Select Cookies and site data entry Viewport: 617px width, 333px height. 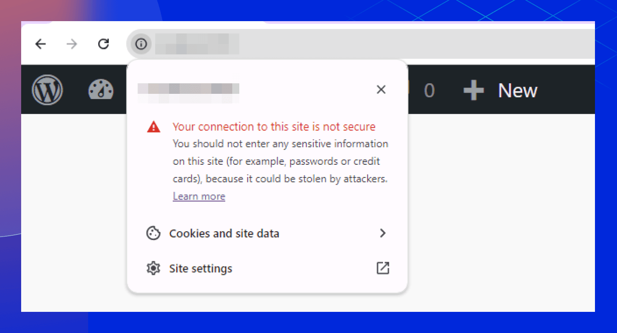(x=224, y=233)
